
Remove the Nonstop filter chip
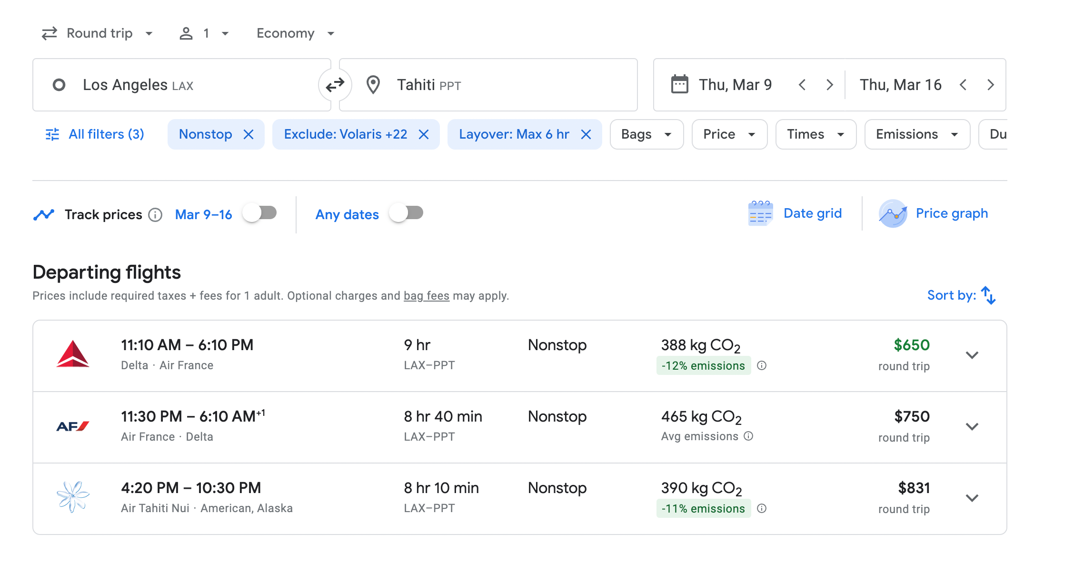[249, 135]
